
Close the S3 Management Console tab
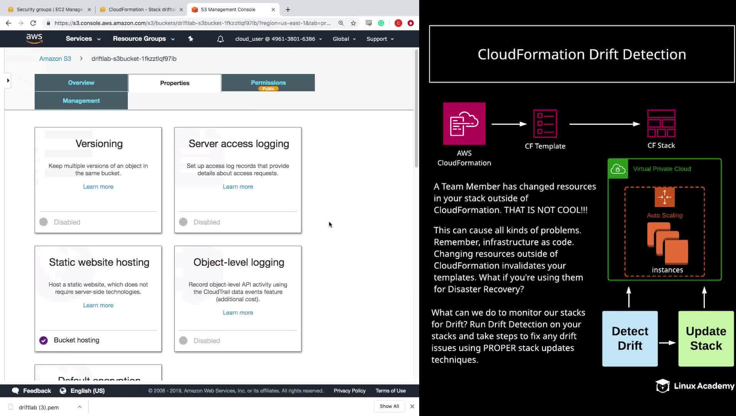coord(273,10)
